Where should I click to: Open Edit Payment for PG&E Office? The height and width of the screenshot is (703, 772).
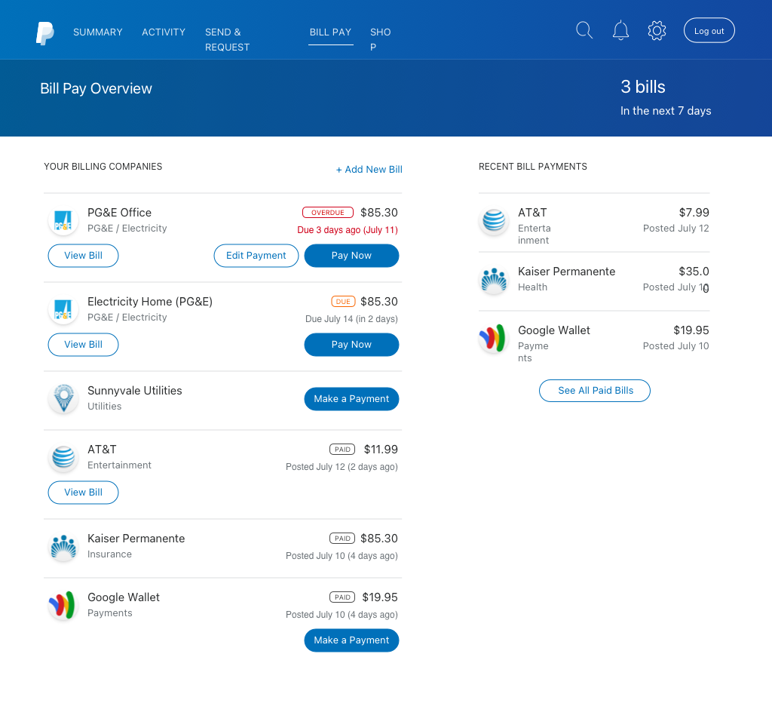(x=256, y=255)
